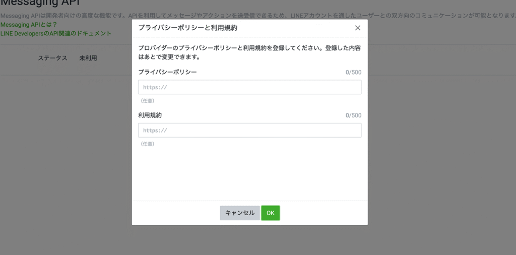
Task: Click the ステータス label
Action: pyautogui.click(x=52, y=58)
